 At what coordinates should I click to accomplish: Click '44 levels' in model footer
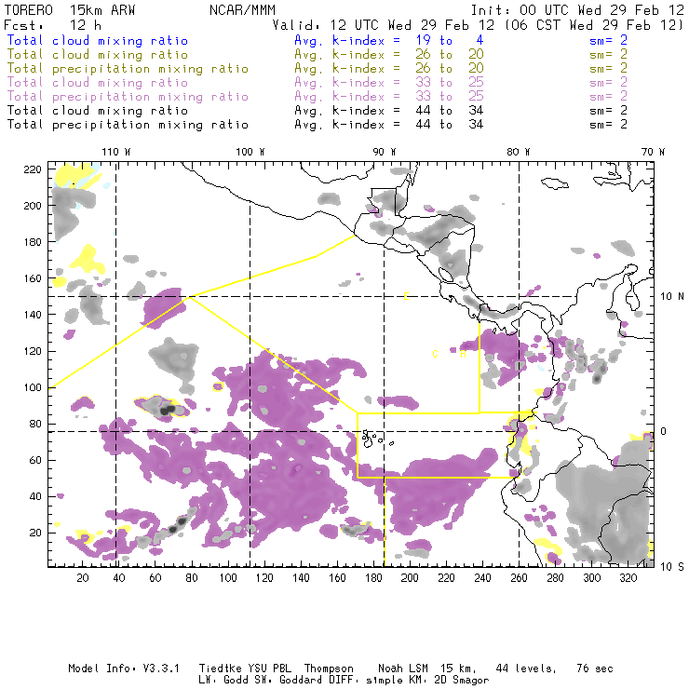tap(526, 669)
